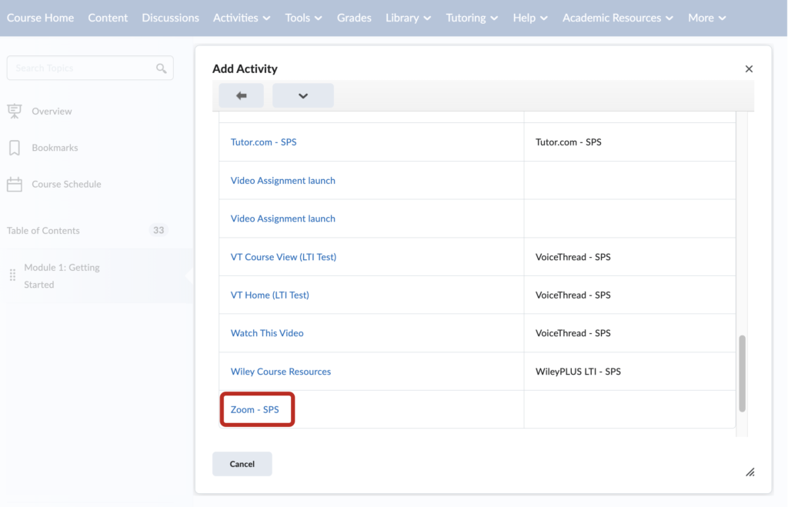Click the magnifying glass in Search Topics
The height and width of the screenshot is (507, 788).
(x=161, y=68)
